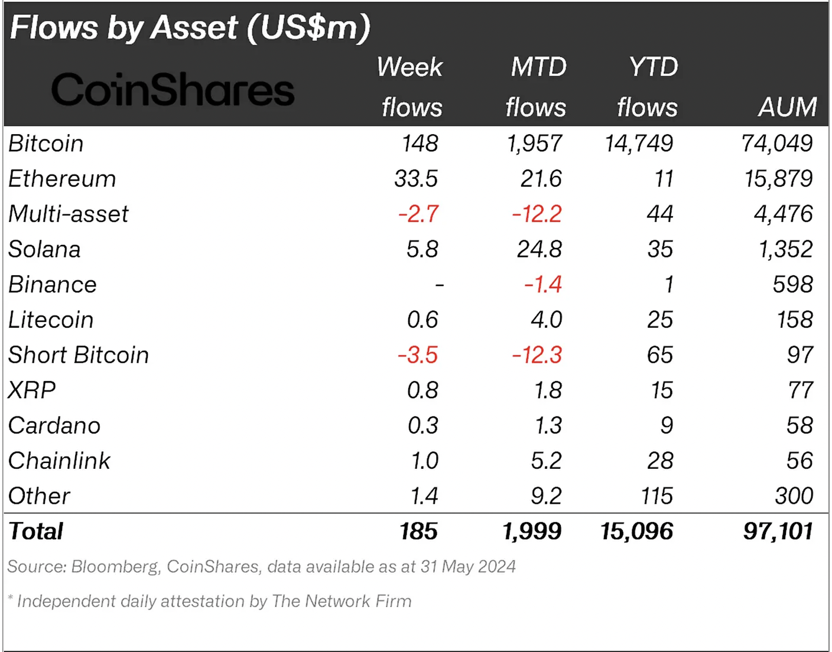The image size is (832, 652).
Task: Click the Chainlink row label
Action: pyautogui.click(x=59, y=461)
